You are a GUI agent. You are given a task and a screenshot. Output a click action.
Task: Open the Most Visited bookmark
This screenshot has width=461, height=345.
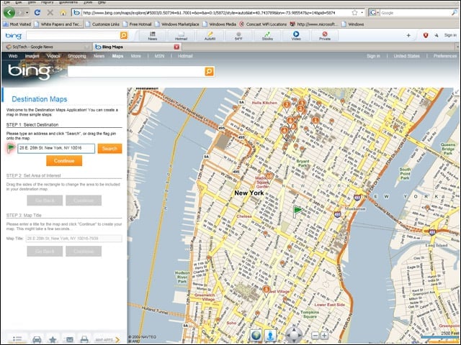(x=17, y=24)
